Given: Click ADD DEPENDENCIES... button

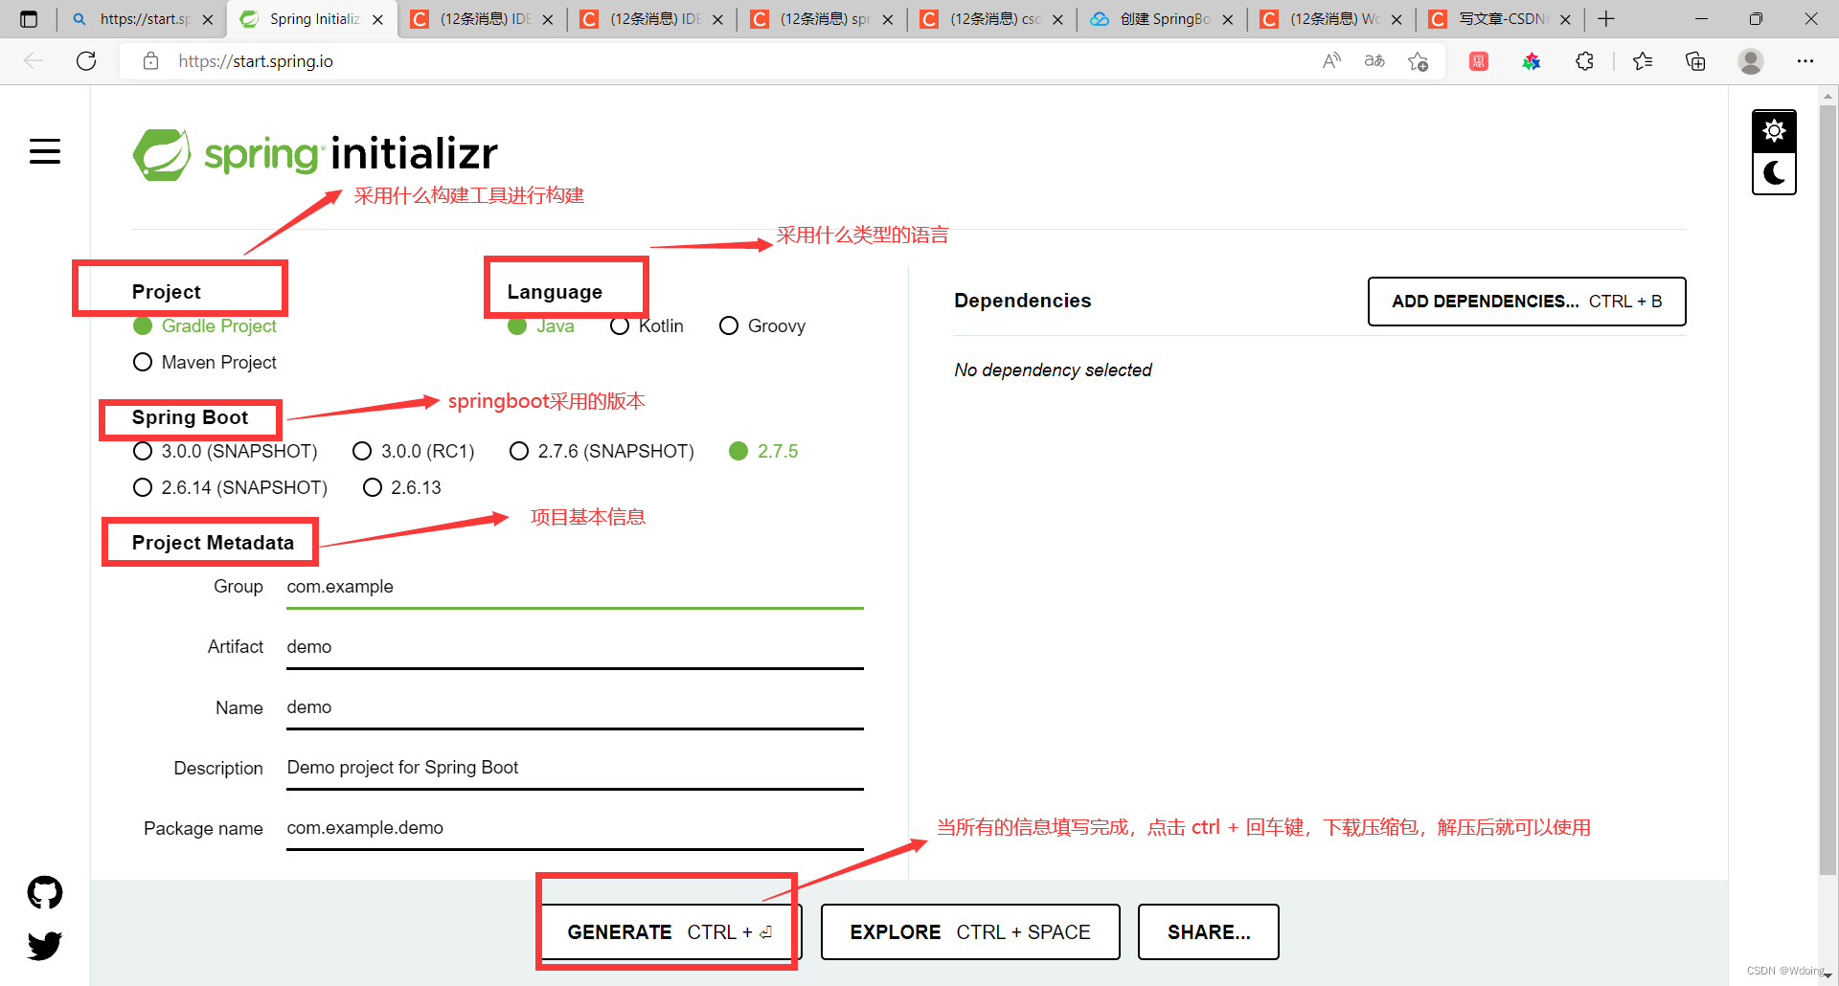Looking at the screenshot, I should click(1527, 302).
